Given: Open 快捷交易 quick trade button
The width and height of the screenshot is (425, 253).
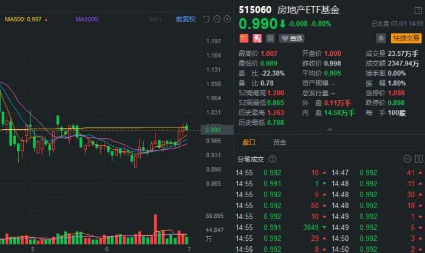Looking at the screenshot, I should pyautogui.click(x=406, y=38).
